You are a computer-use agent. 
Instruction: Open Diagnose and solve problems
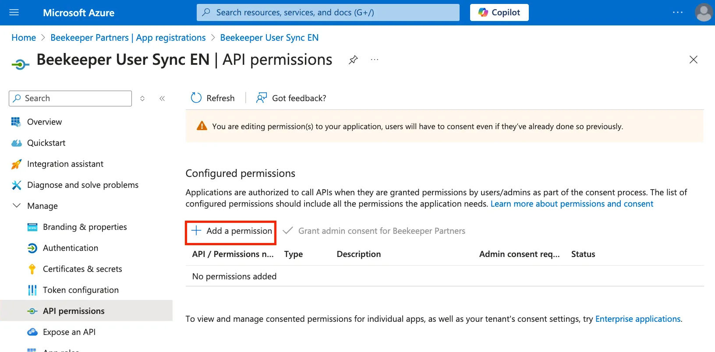(x=83, y=185)
